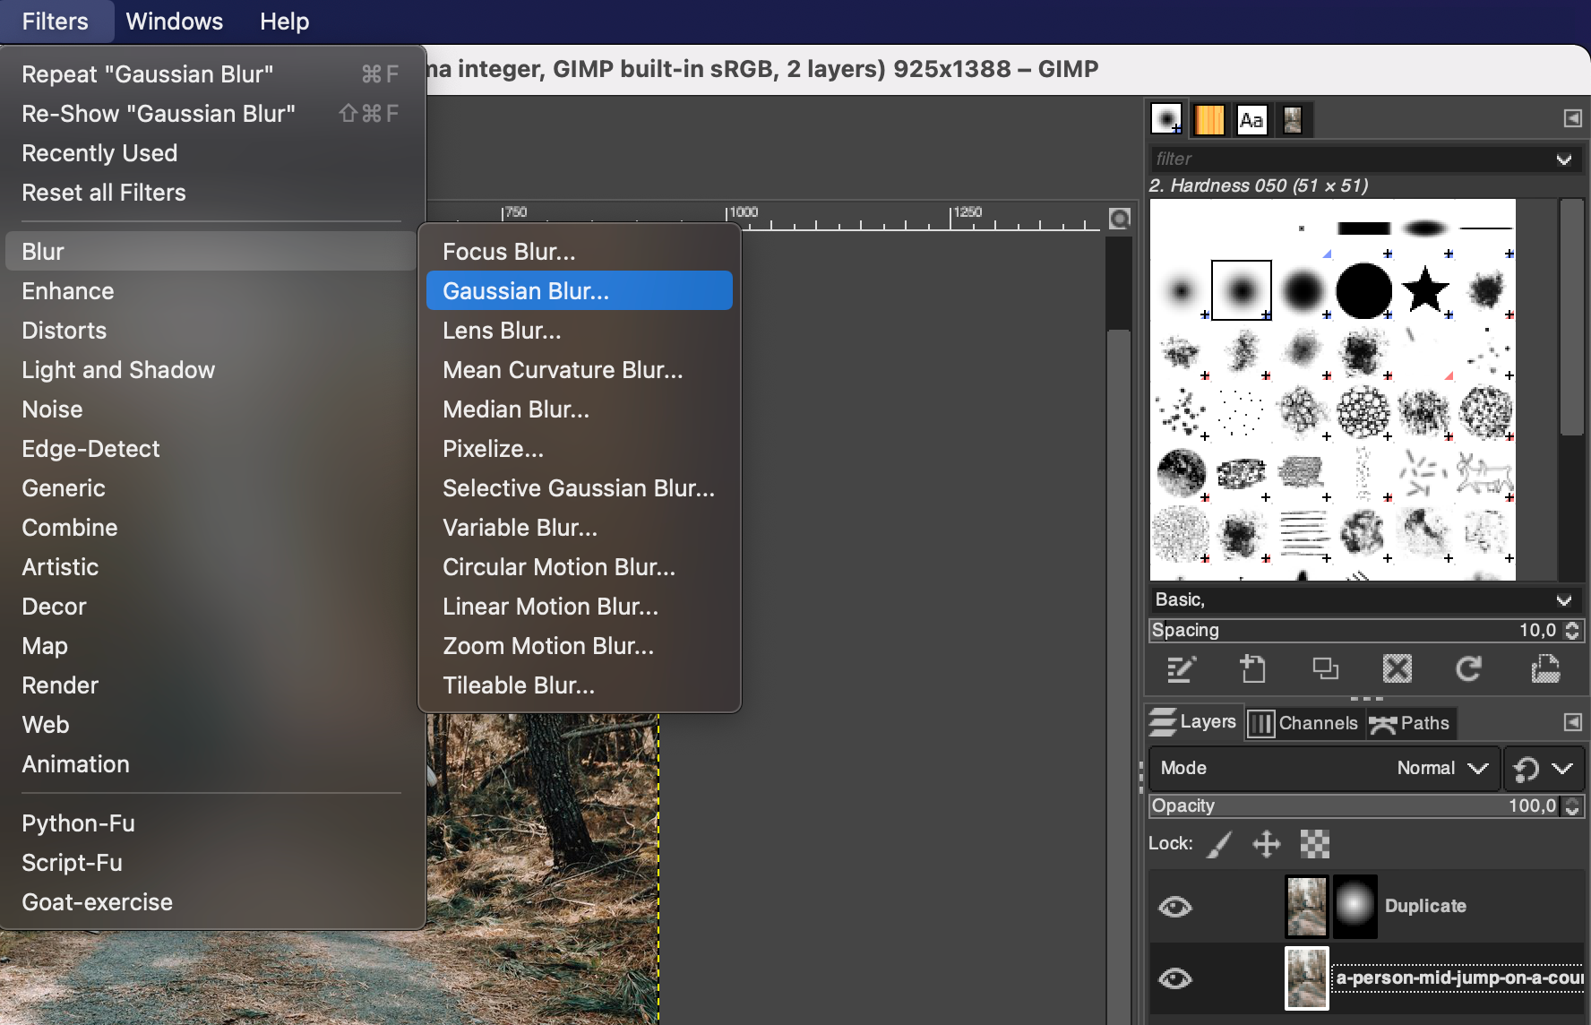
Task: Refresh the brushes list
Action: (x=1468, y=669)
